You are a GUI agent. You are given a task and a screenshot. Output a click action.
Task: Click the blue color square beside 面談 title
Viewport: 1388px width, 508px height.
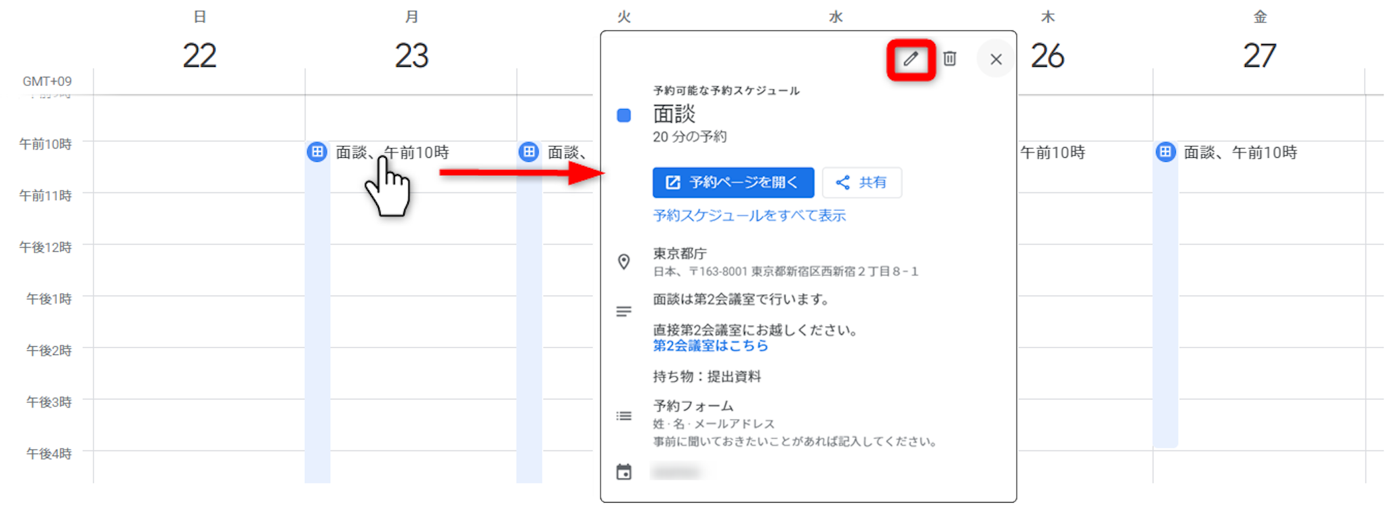[x=624, y=116]
